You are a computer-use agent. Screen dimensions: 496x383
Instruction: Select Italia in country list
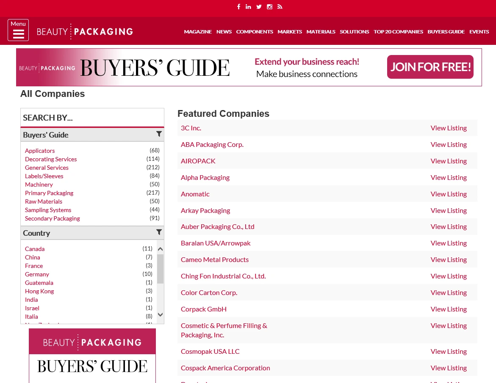coord(31,317)
